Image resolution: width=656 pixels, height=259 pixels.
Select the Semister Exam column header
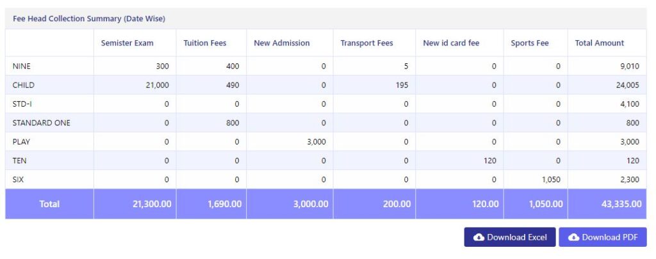pyautogui.click(x=127, y=43)
